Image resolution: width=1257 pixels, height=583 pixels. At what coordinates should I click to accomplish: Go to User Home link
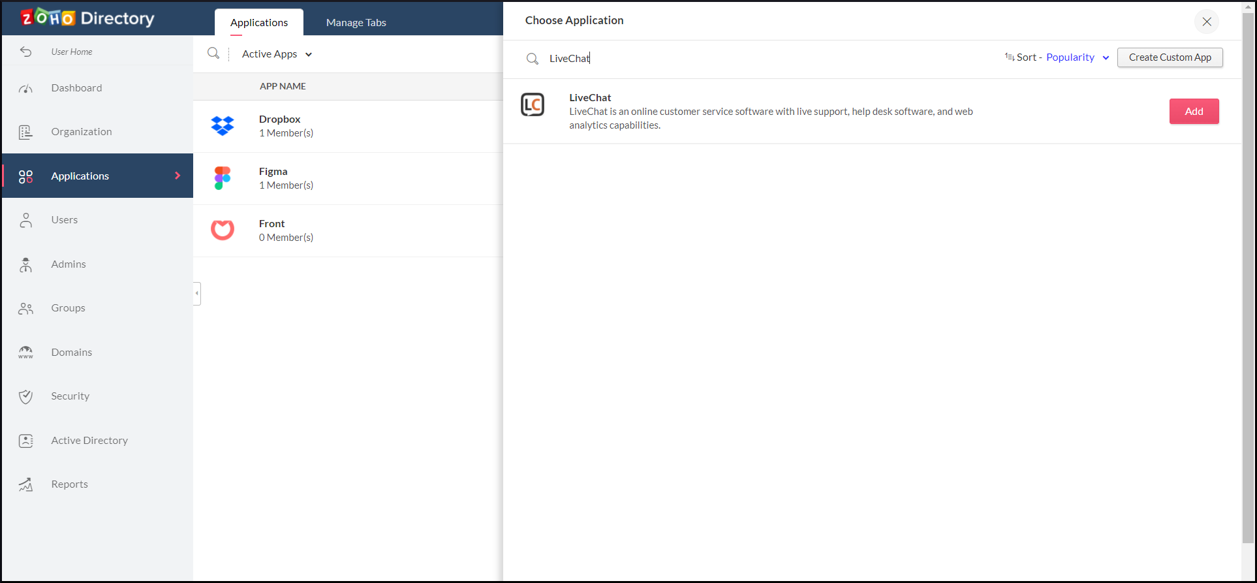72,52
